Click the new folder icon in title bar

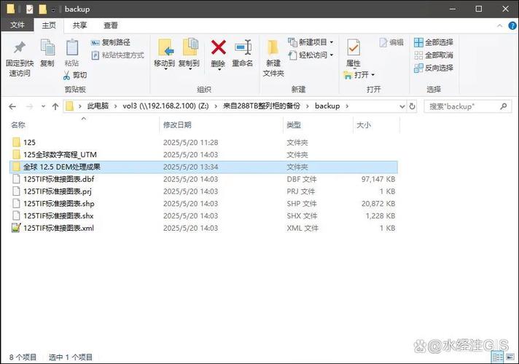click(x=42, y=9)
